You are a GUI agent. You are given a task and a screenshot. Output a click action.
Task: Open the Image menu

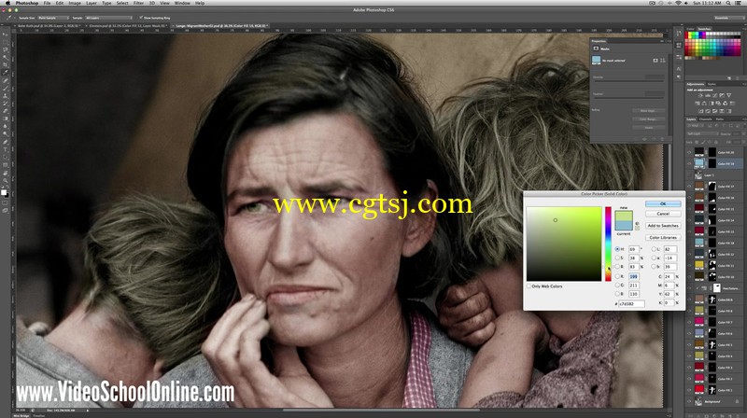click(x=75, y=3)
